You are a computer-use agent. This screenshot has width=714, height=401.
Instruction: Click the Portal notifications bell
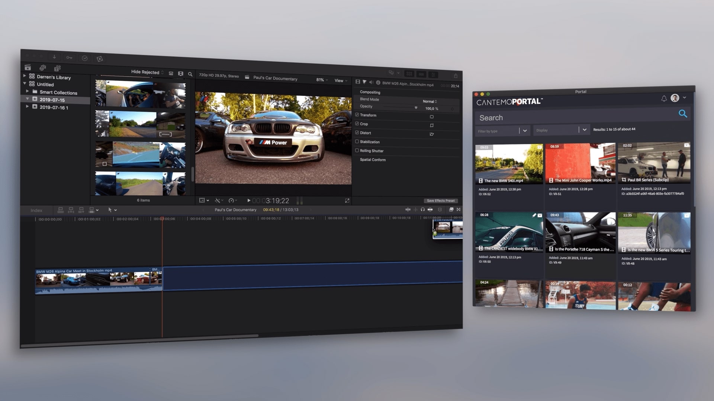tap(664, 98)
